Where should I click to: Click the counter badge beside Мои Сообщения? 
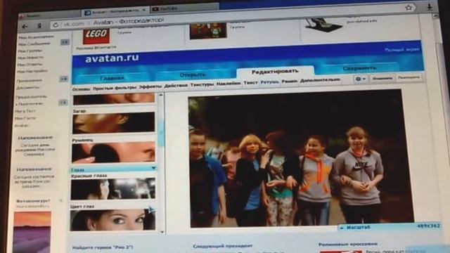pyautogui.click(x=65, y=42)
